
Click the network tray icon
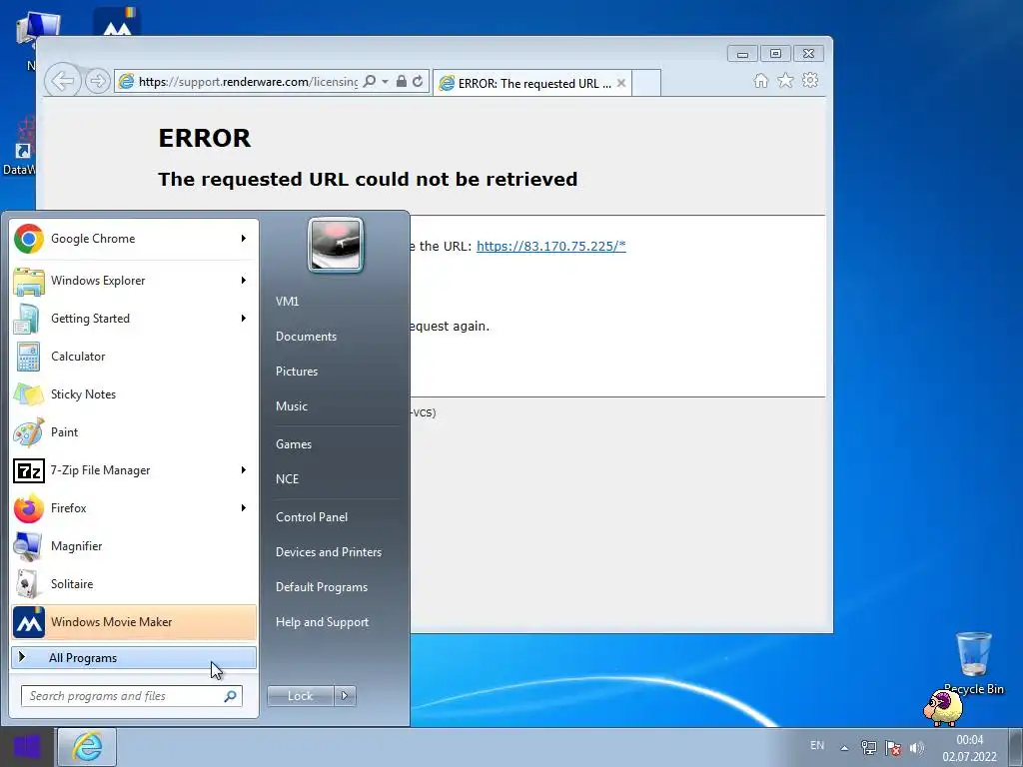click(x=868, y=747)
